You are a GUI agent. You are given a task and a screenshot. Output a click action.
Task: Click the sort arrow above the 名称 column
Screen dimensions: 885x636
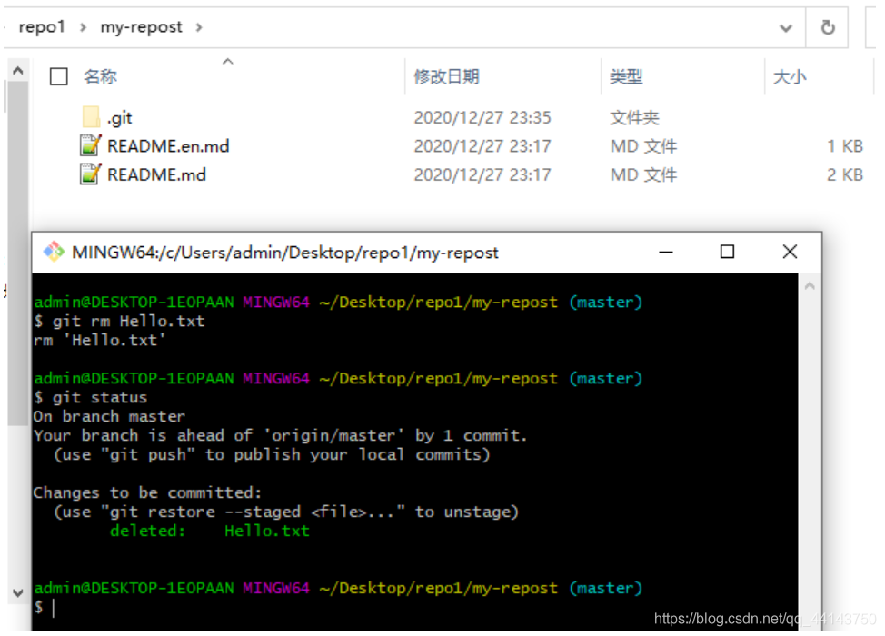click(x=227, y=62)
